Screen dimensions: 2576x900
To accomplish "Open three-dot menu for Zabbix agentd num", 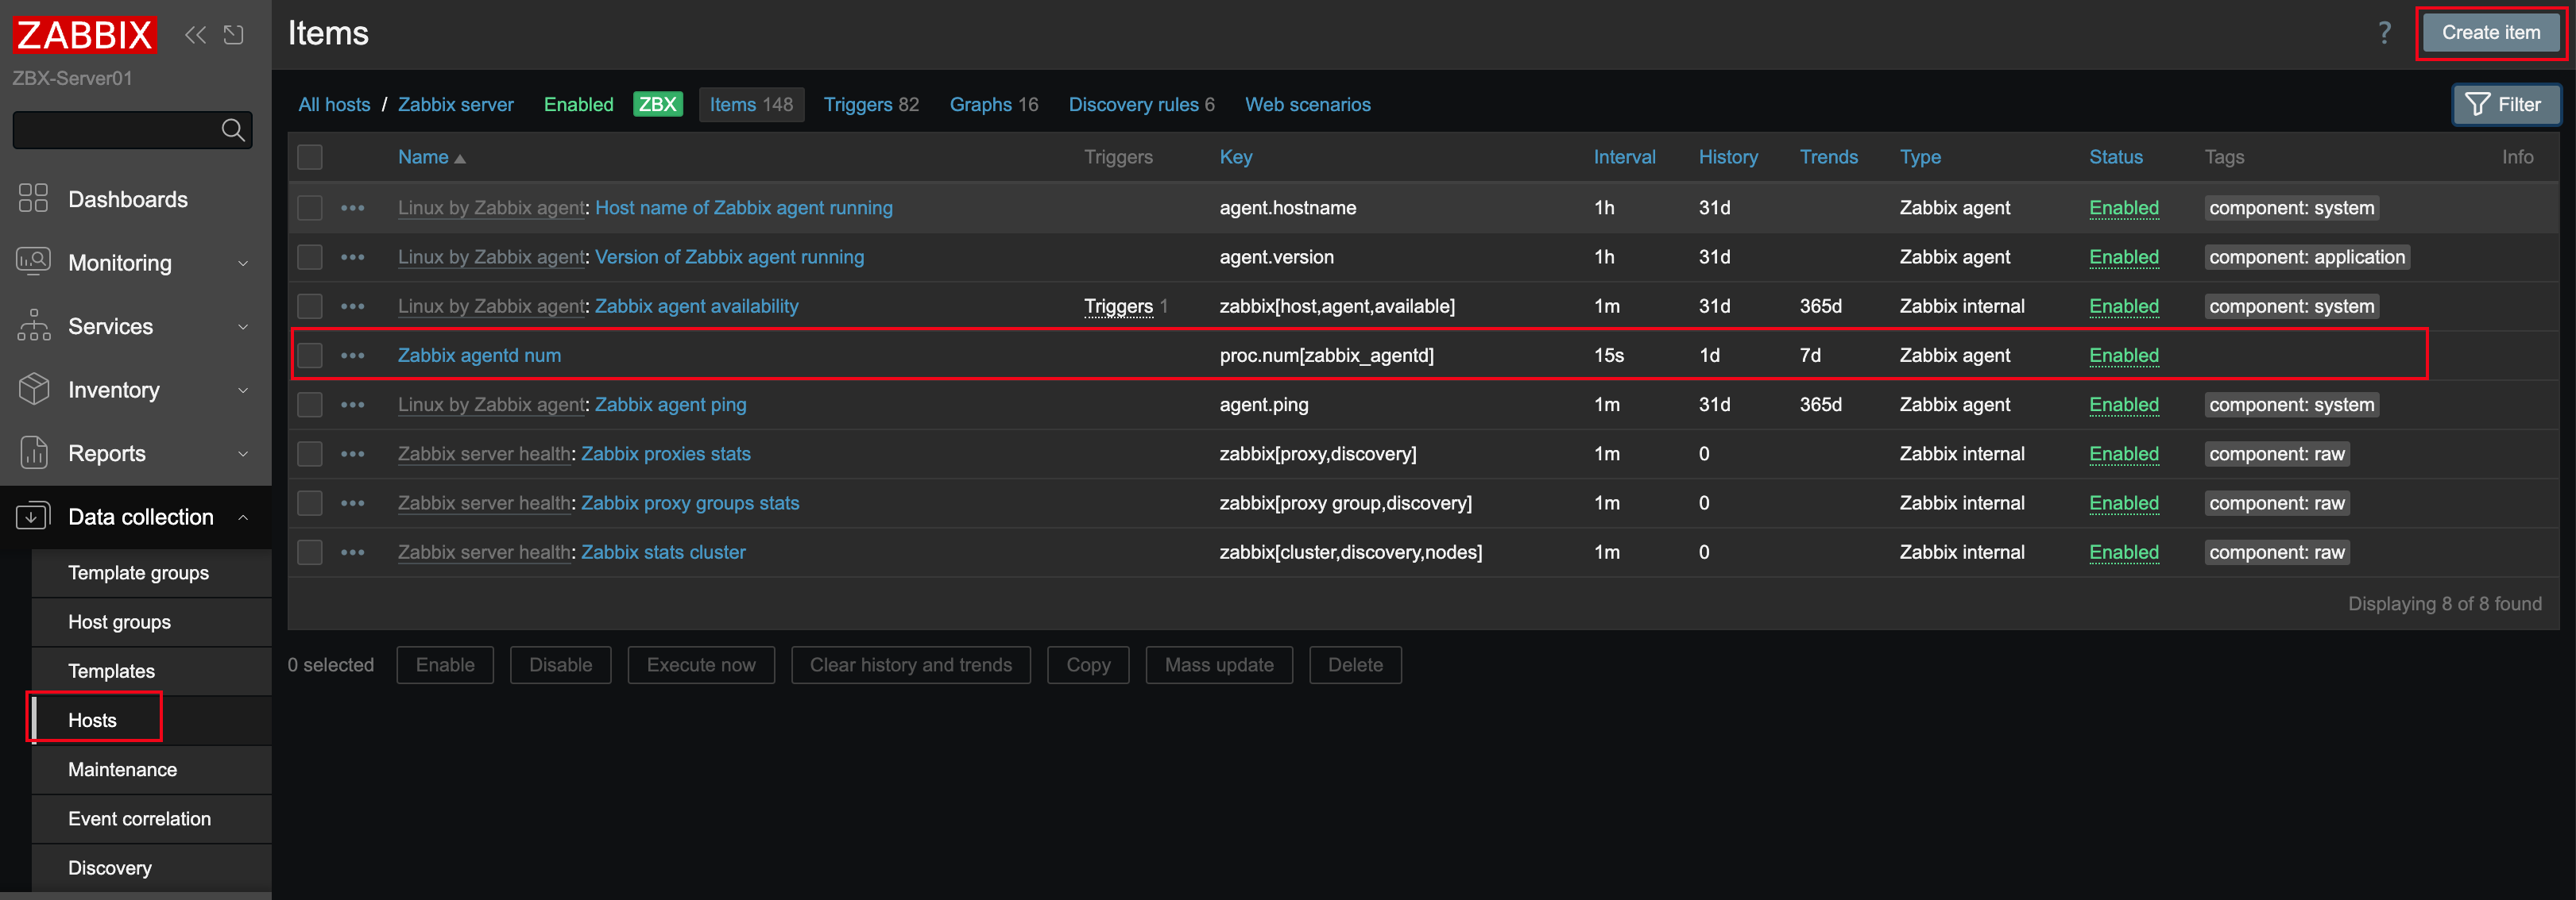I will pyautogui.click(x=352, y=355).
